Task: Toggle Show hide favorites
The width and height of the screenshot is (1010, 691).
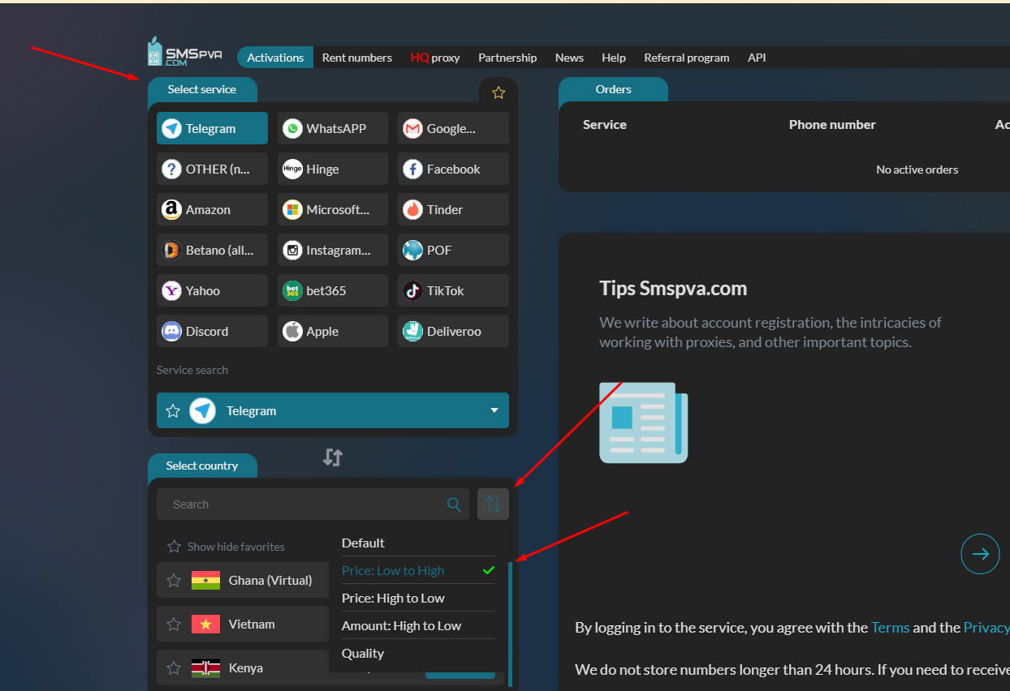Action: coord(226,547)
